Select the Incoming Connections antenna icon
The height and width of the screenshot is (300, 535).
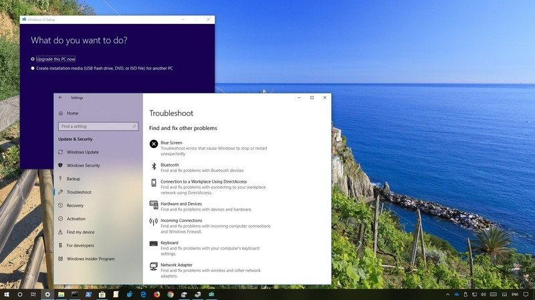(x=154, y=222)
